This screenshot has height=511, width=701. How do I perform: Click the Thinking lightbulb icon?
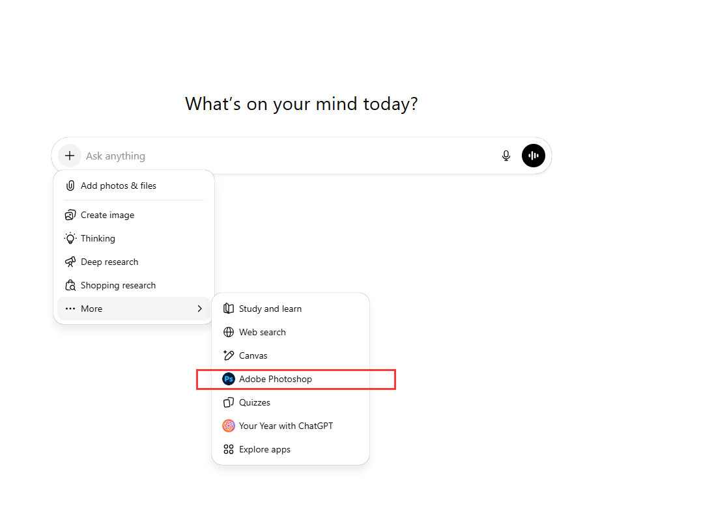click(70, 238)
